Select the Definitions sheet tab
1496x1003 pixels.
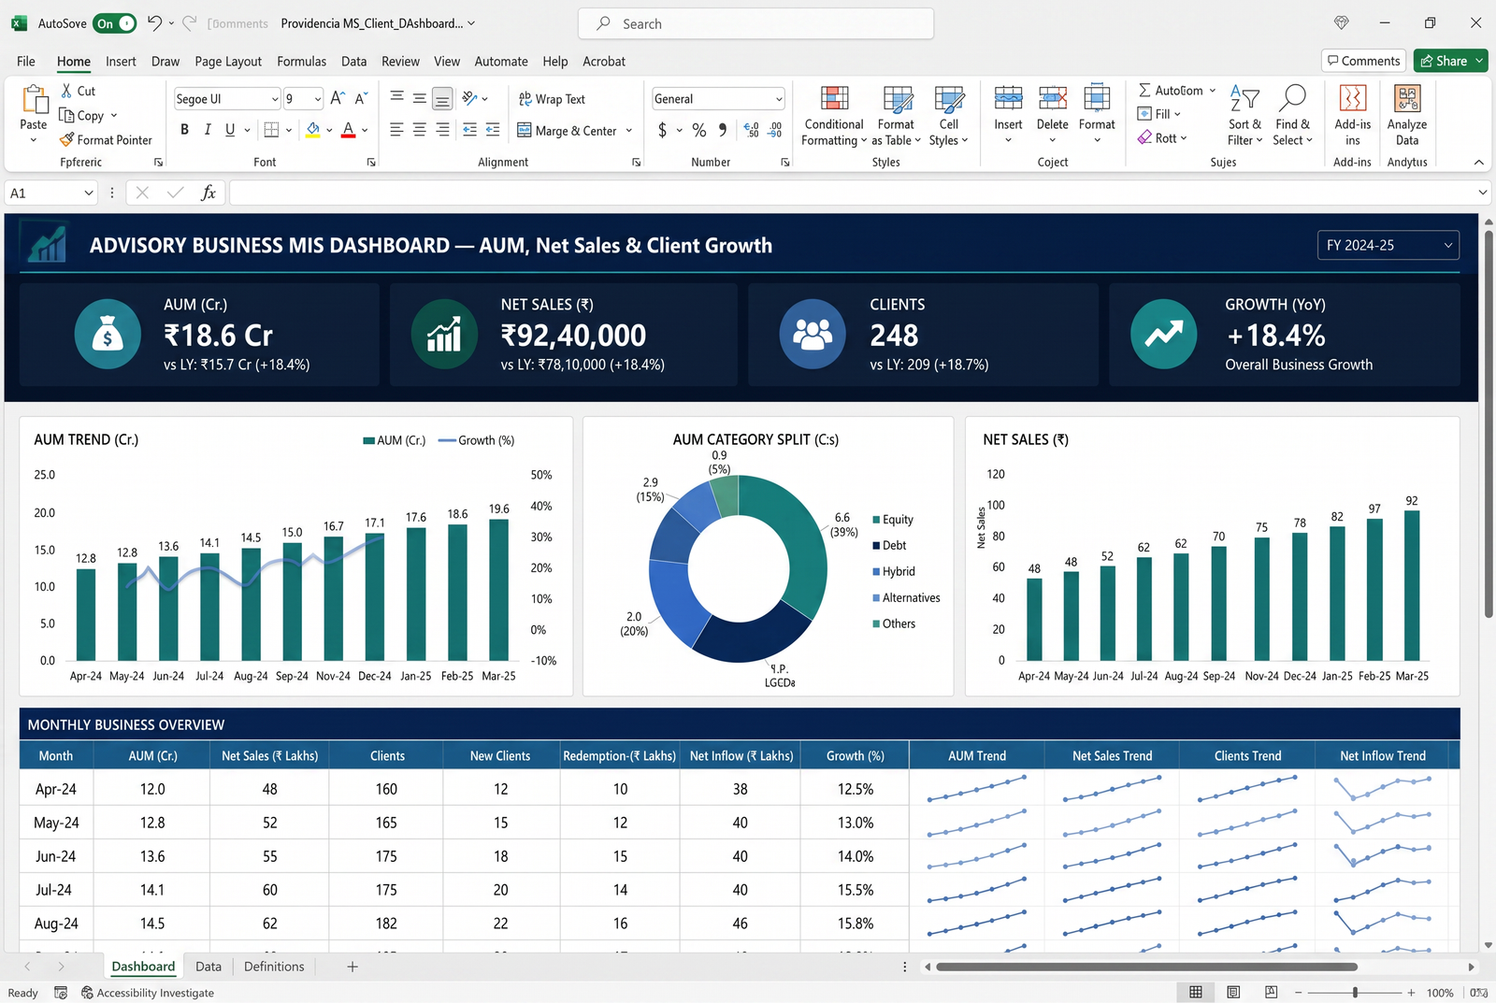(x=274, y=967)
